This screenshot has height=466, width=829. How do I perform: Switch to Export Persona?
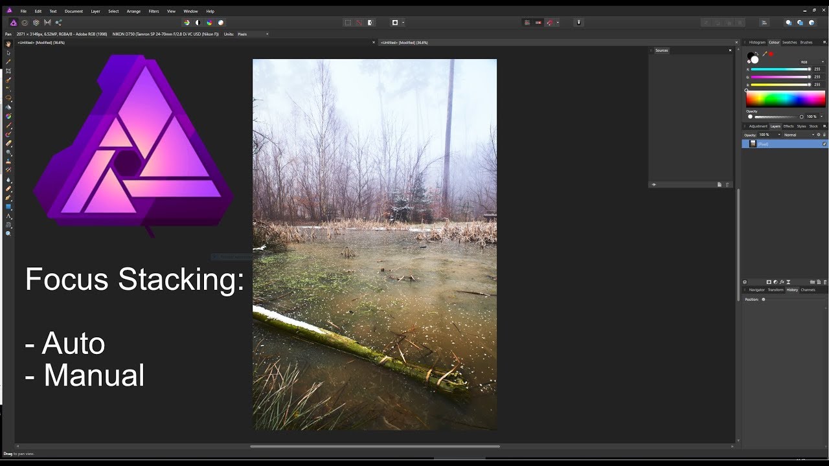[58, 23]
